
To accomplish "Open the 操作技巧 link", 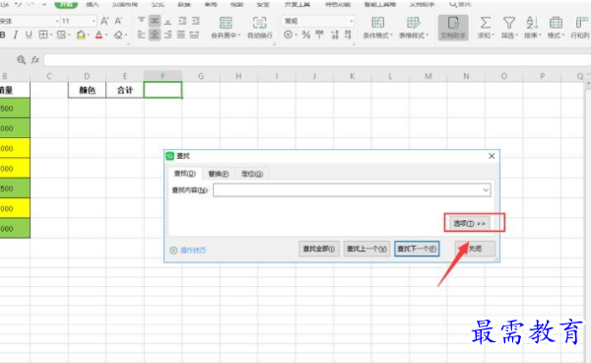I will pos(193,250).
